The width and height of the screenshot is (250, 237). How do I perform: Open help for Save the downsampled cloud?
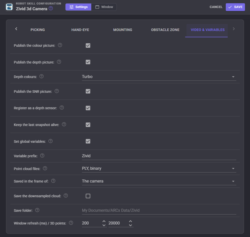66,196
